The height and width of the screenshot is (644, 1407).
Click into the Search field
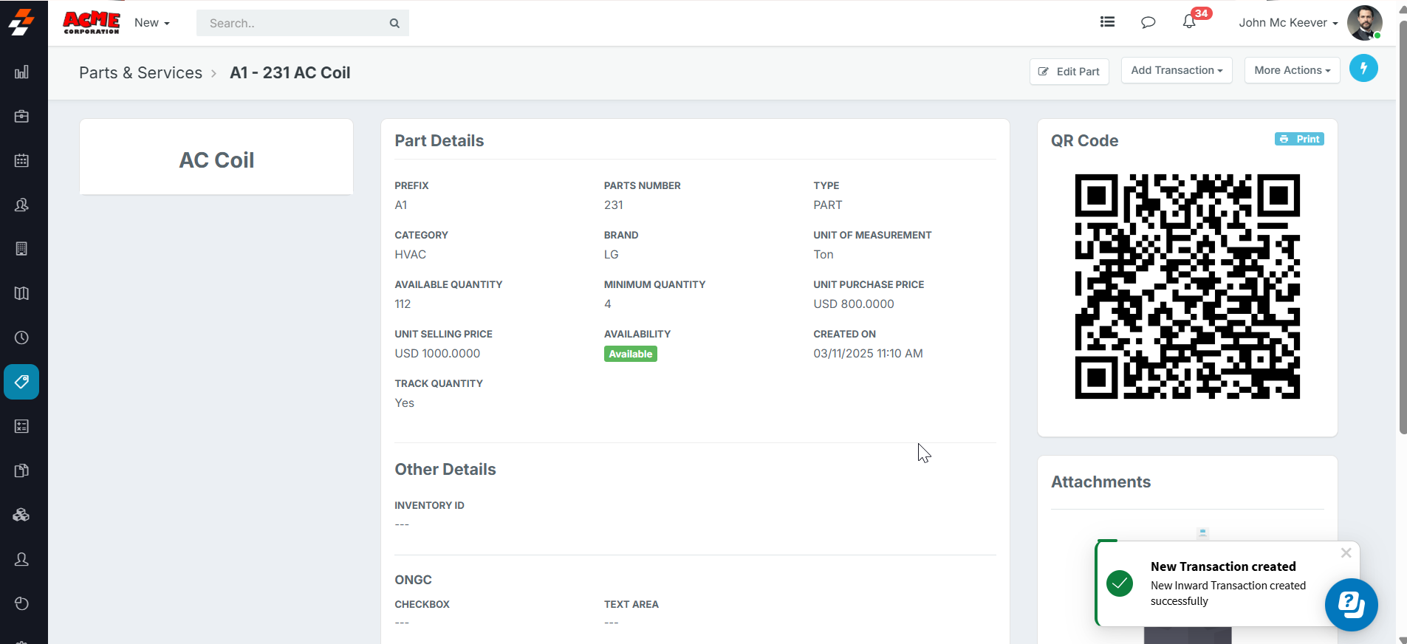[295, 23]
